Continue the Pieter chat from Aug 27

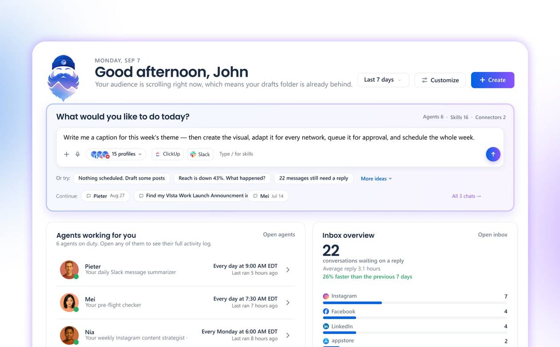tap(105, 196)
